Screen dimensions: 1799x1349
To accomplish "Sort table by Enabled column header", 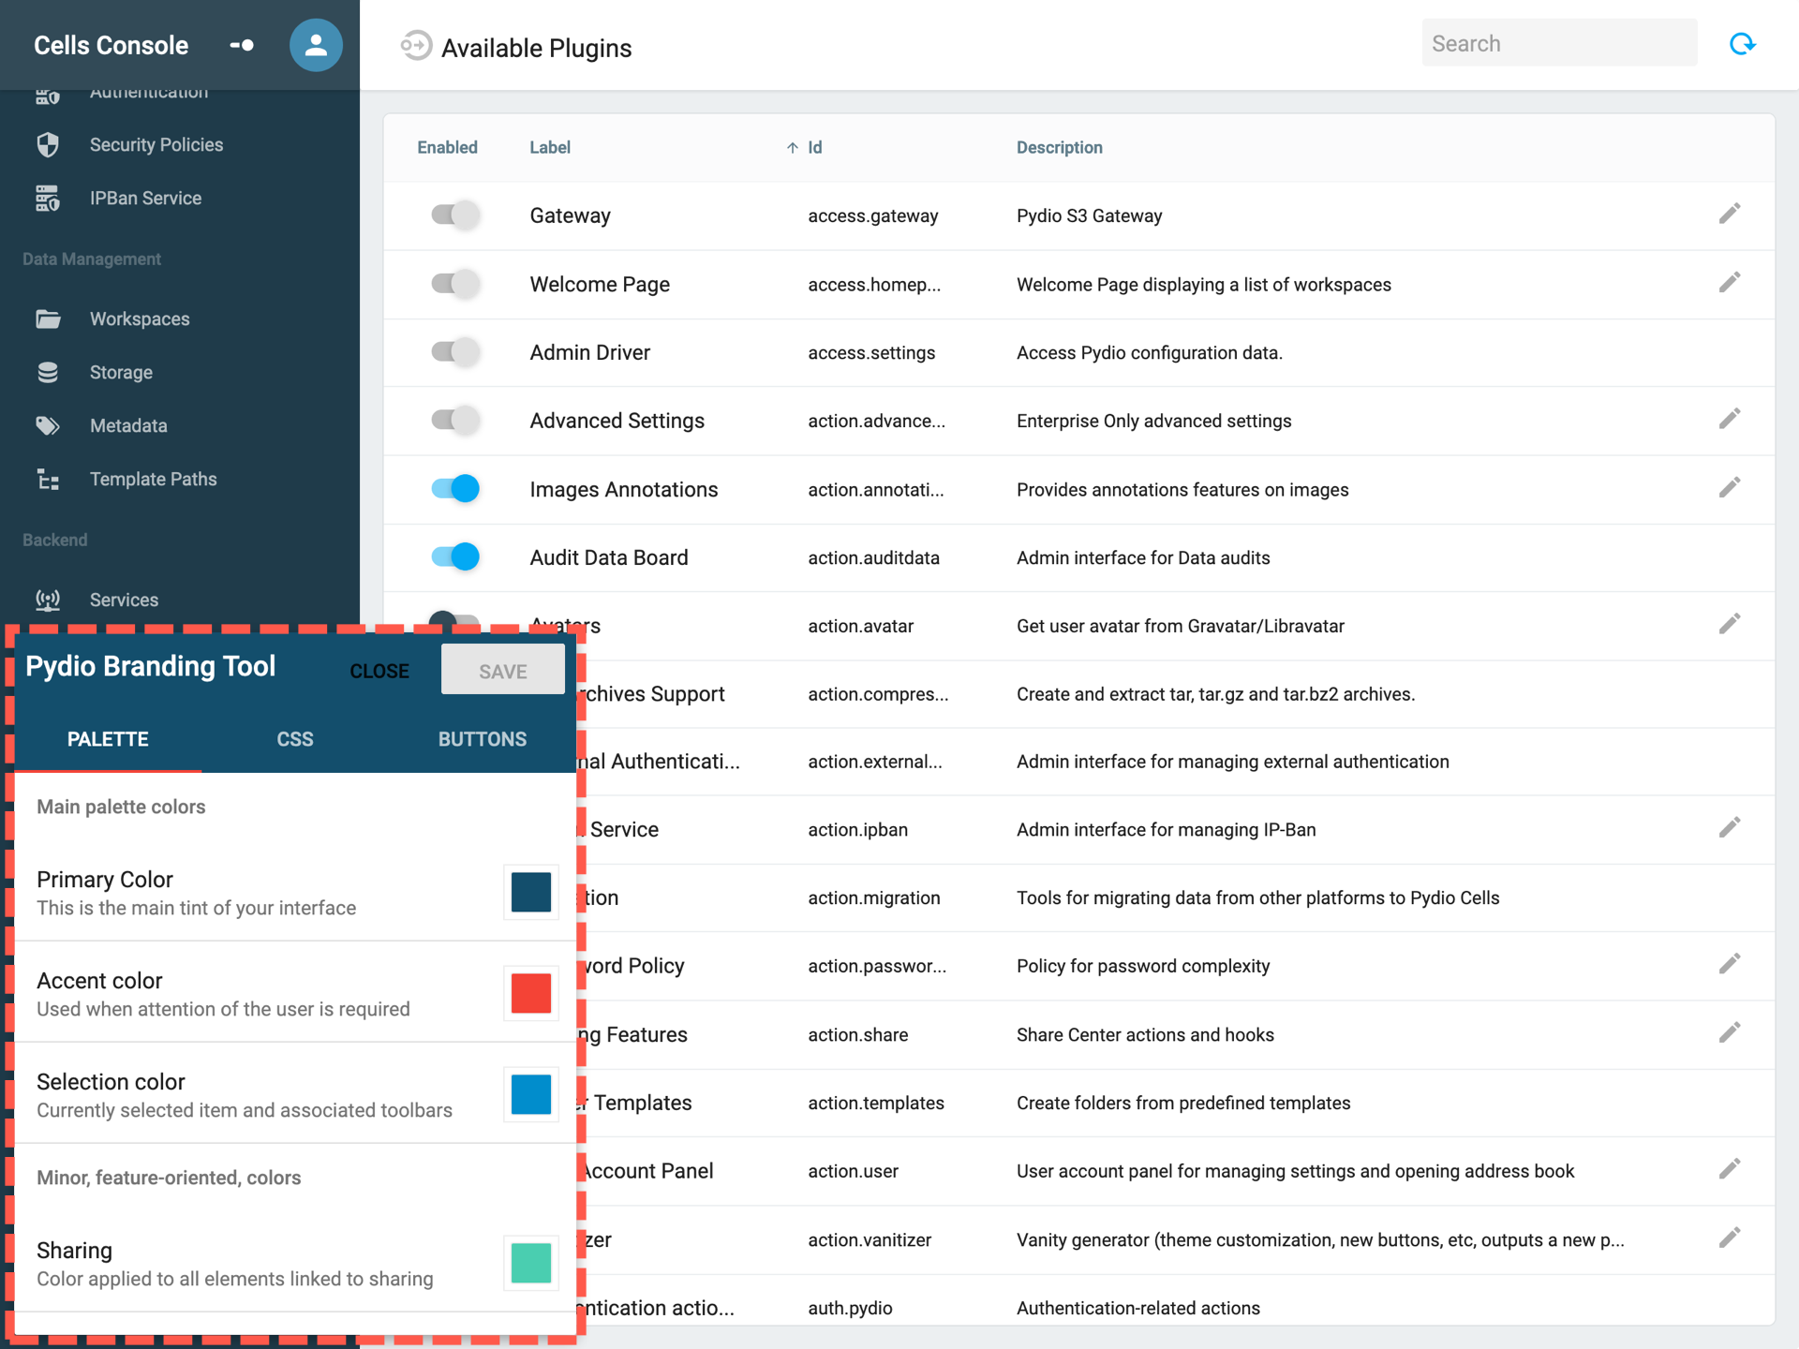I will point(447,147).
